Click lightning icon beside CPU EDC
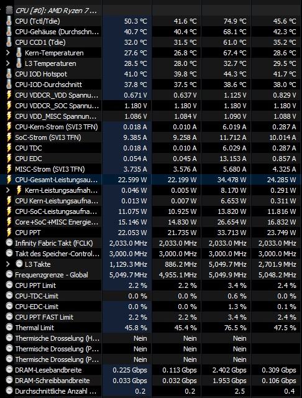 pos(9,159)
